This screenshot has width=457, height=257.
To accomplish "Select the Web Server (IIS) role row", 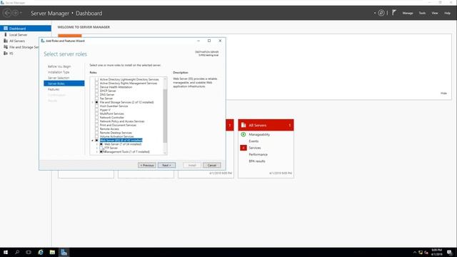I will tap(121, 140).
